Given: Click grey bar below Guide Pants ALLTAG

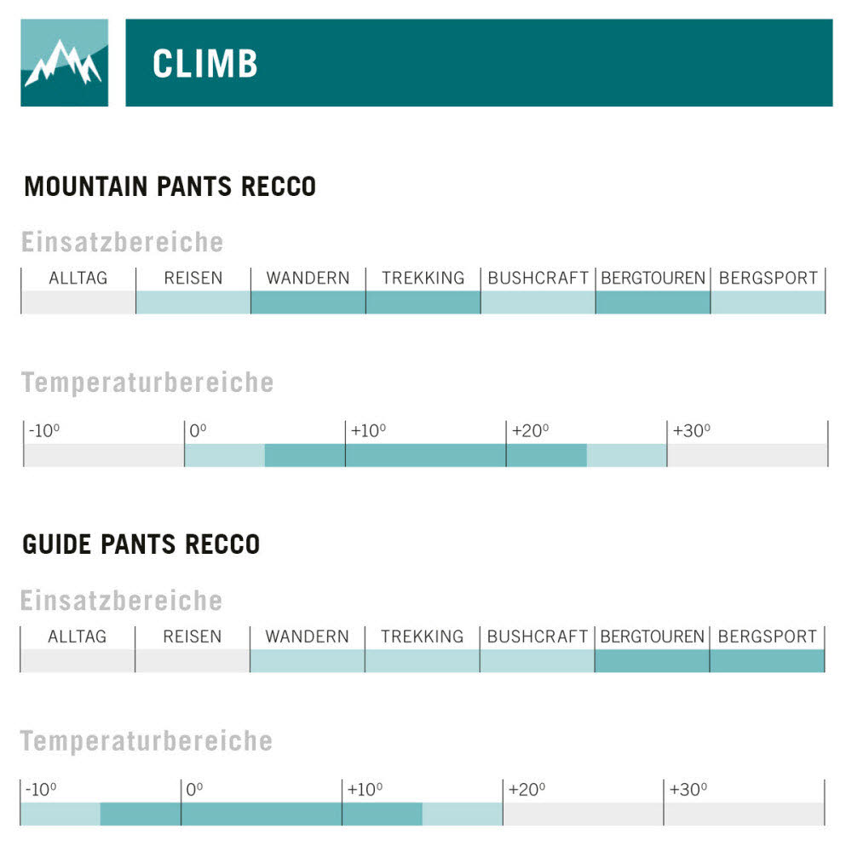Looking at the screenshot, I should (78, 661).
